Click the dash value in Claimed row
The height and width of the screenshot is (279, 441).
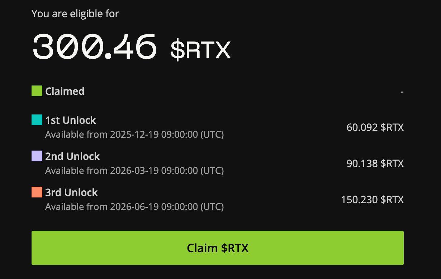[402, 92]
